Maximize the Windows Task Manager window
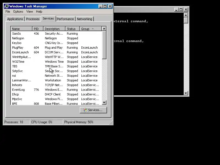Viewport: 220px width, 165px height. [x=105, y=6]
